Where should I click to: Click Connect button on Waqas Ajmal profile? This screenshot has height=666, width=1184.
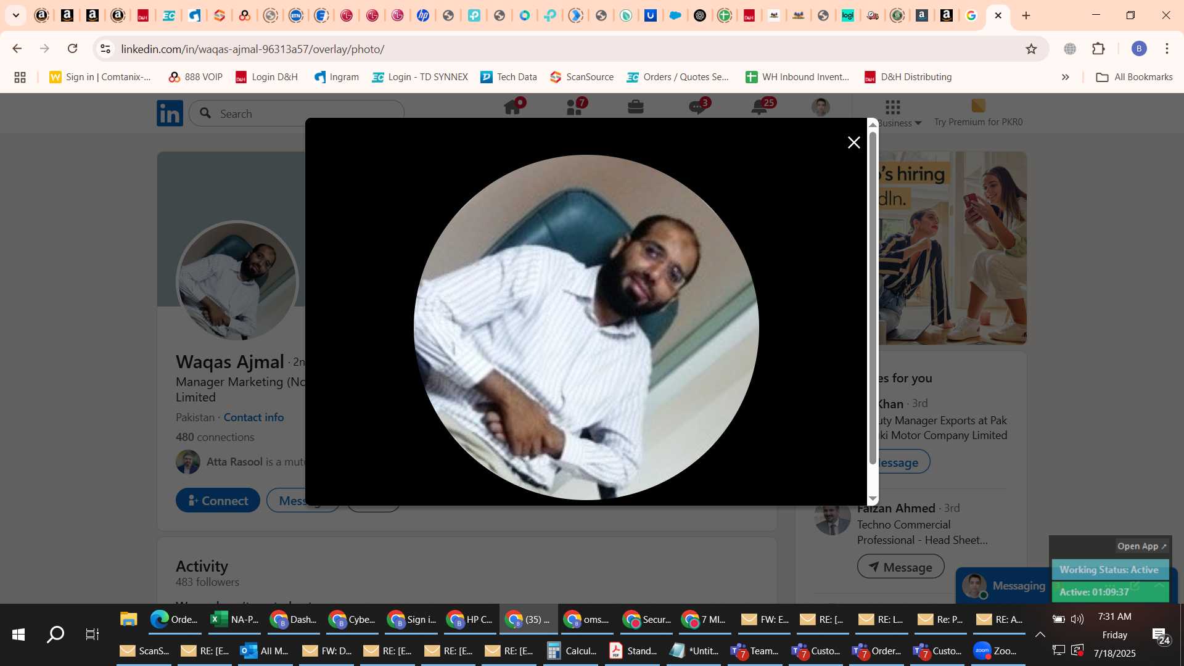218,501
